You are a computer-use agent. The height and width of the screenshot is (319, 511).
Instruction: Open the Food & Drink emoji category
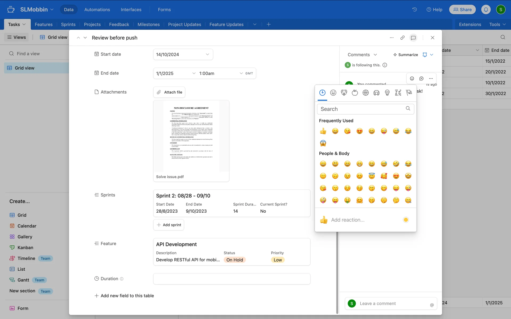click(x=355, y=93)
